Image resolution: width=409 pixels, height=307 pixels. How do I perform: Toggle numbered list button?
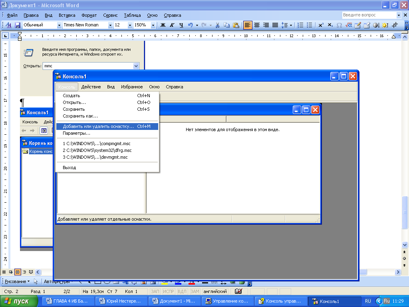pyautogui.click(x=300, y=25)
